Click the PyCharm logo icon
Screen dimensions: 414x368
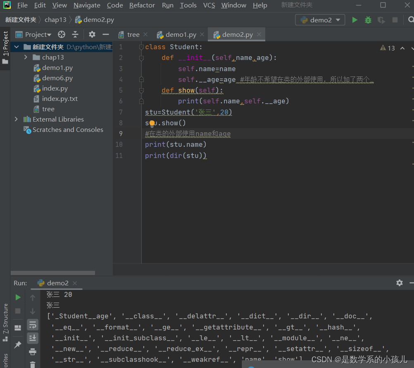pos(7,5)
